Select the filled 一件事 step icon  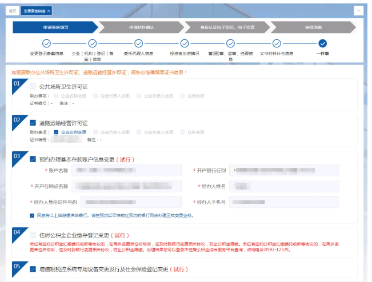tap(323, 43)
